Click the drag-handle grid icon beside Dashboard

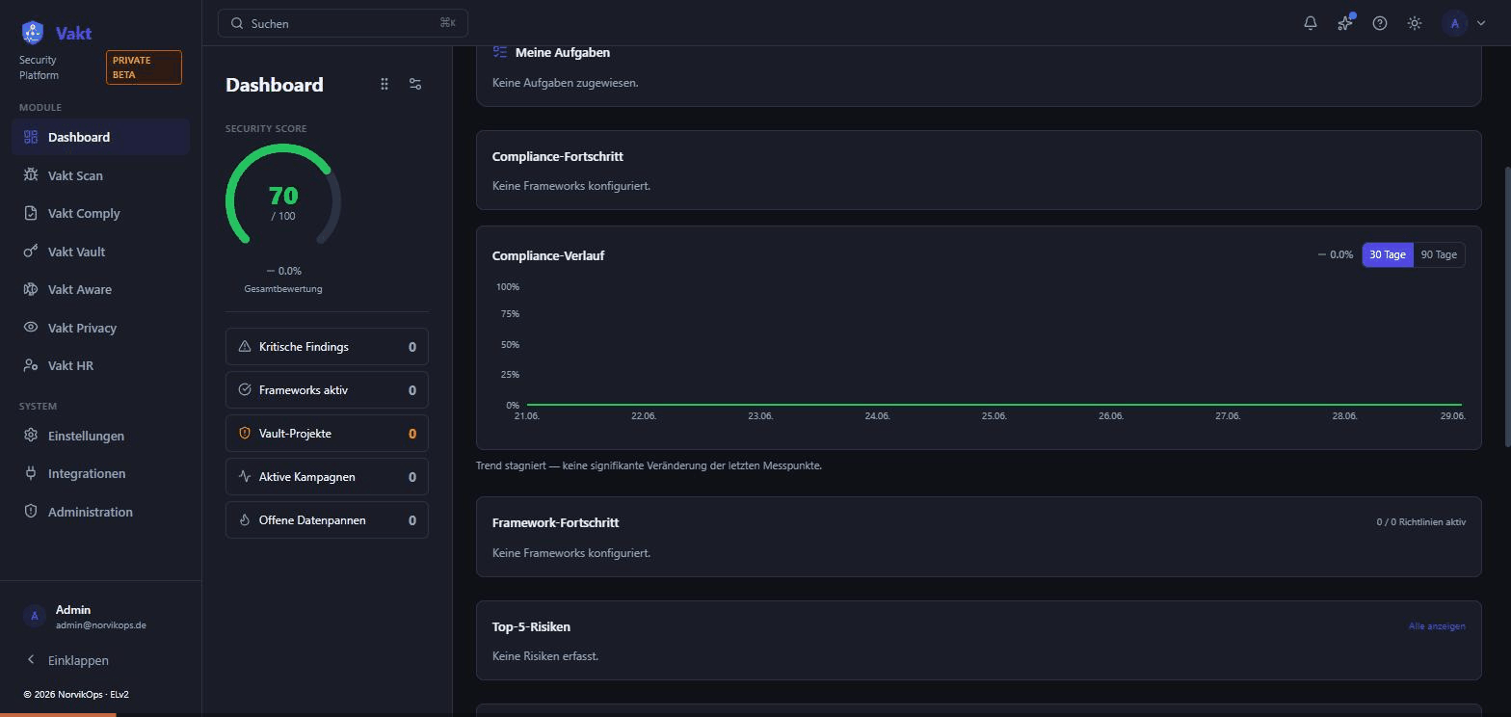384,85
